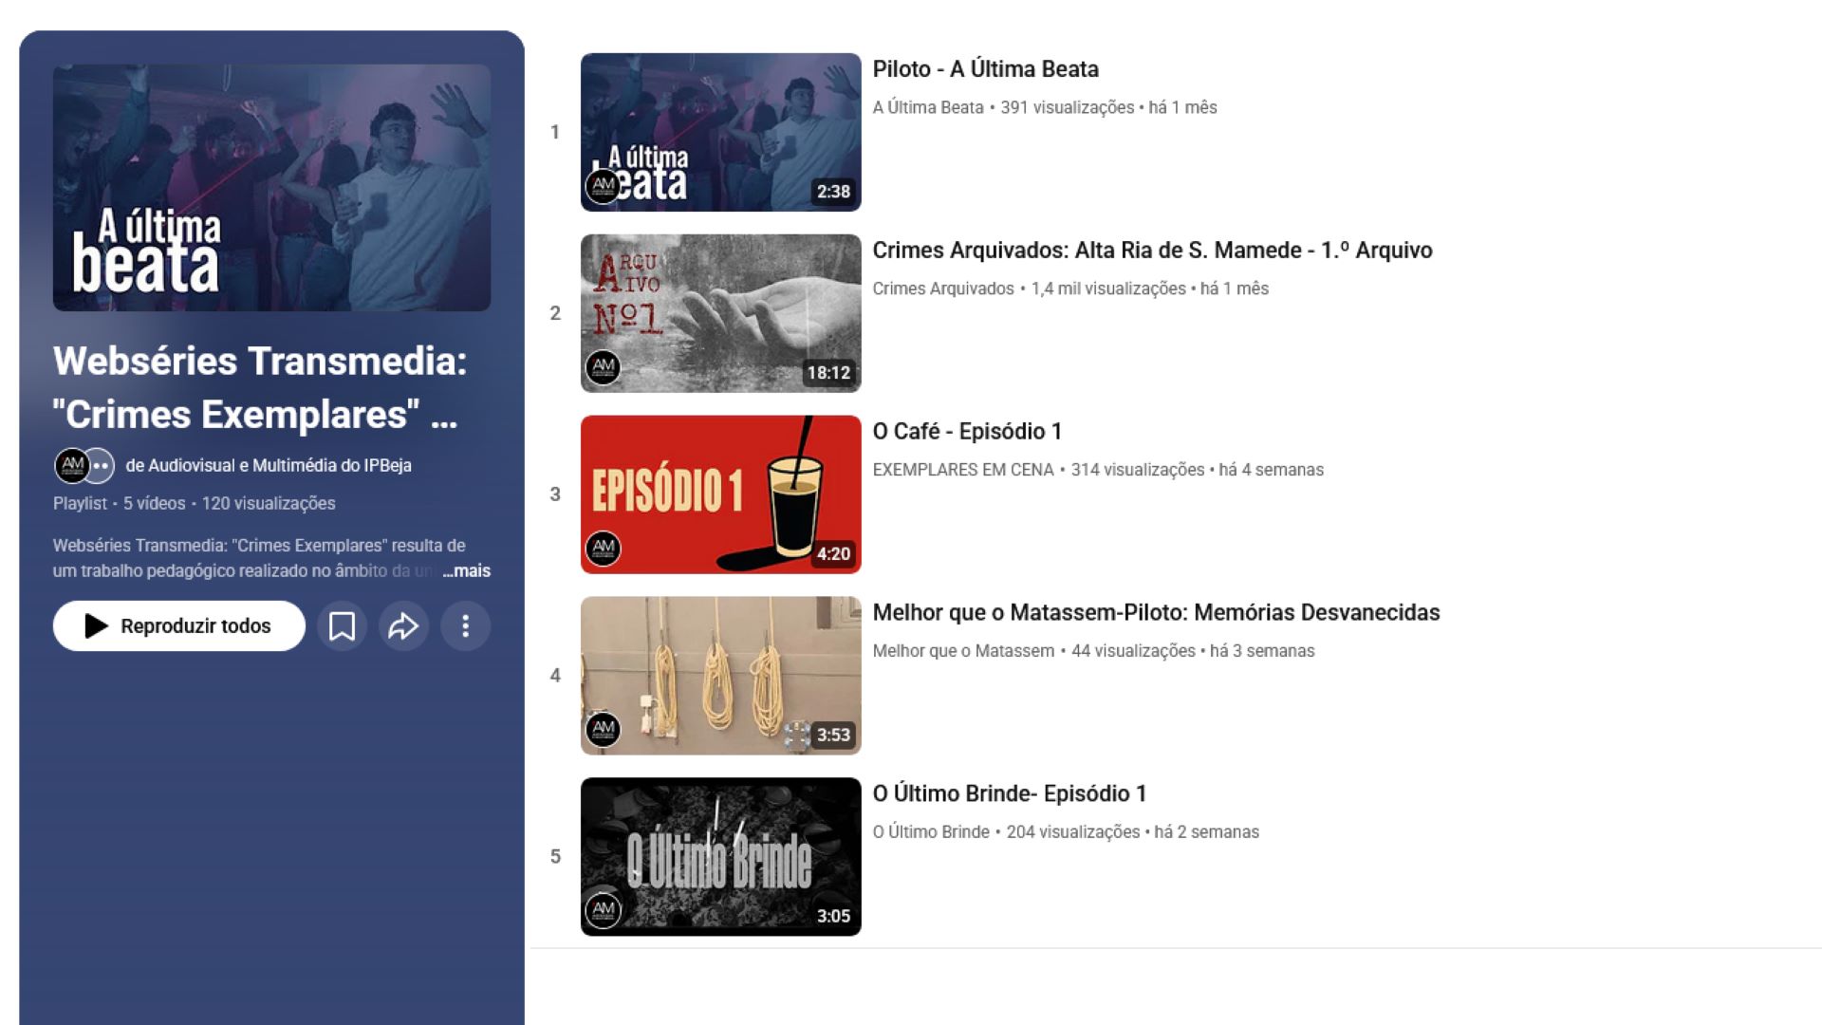1822x1025 pixels.
Task: Share the playlist via arrow icon
Action: click(x=403, y=626)
